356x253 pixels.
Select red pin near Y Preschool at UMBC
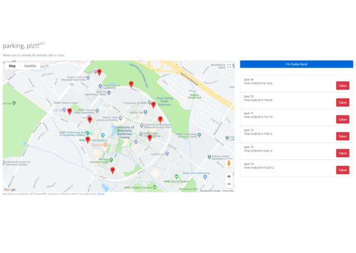[x=154, y=105]
